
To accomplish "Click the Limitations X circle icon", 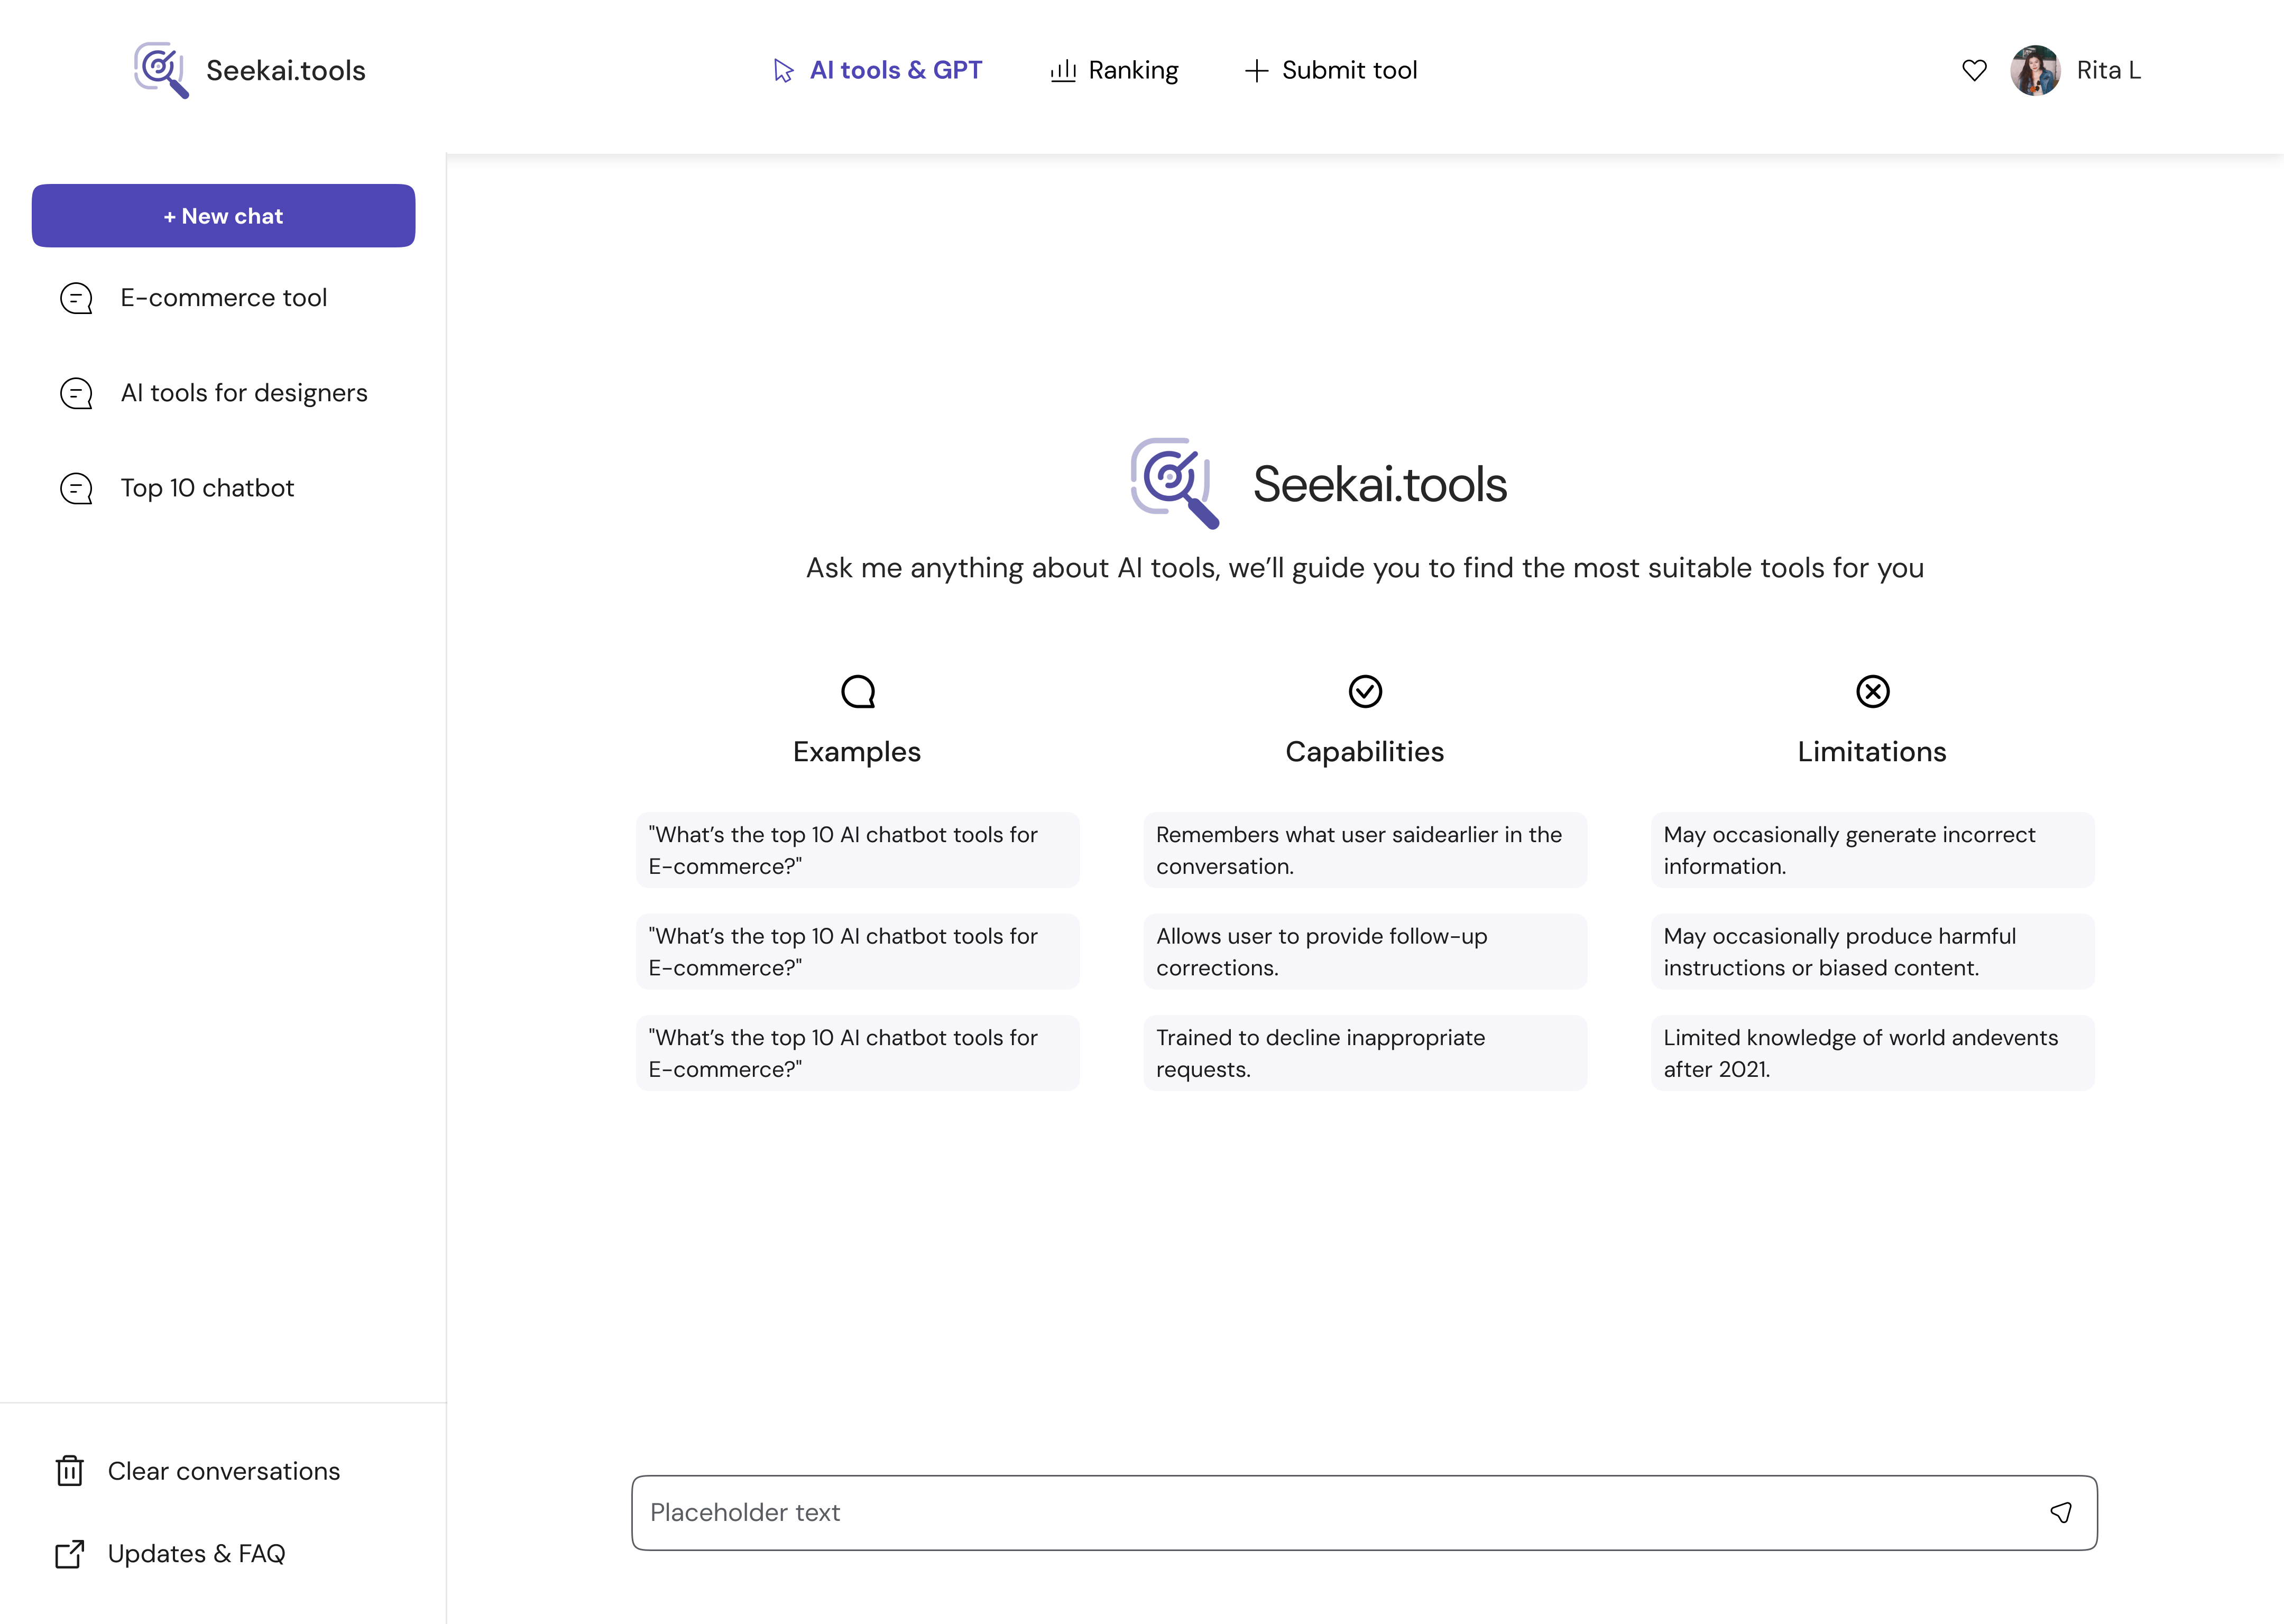I will pos(1872,691).
